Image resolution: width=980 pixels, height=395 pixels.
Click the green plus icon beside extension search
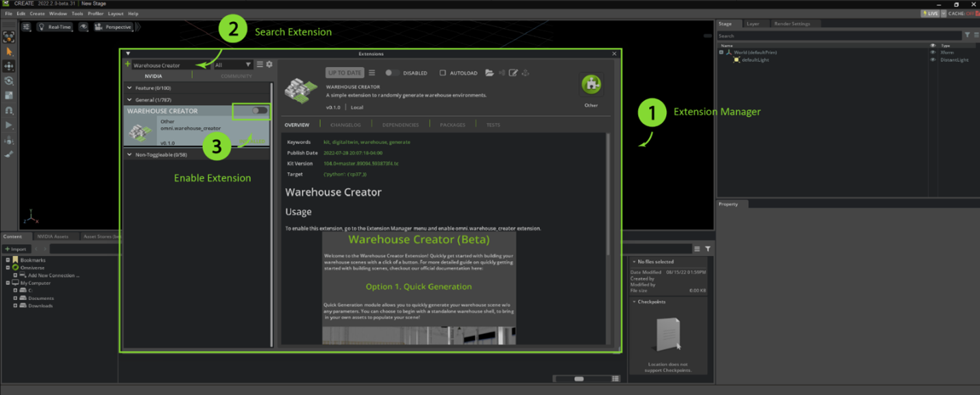(x=127, y=65)
